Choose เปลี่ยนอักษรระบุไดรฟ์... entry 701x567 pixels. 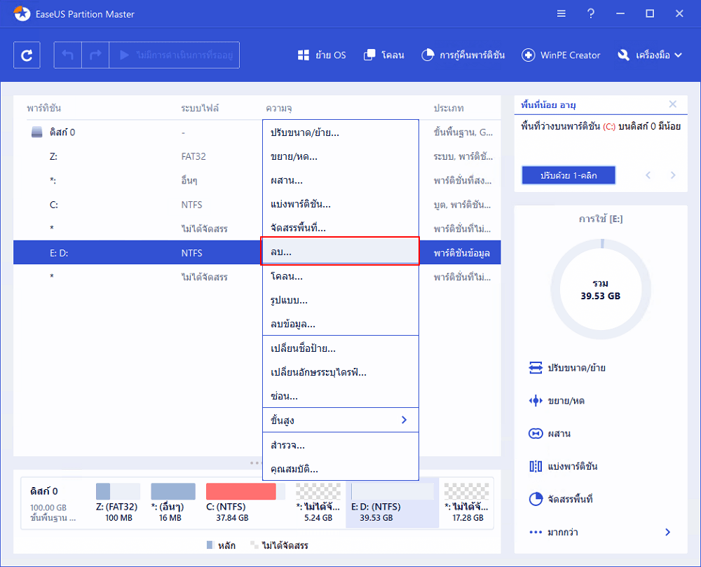341,372
